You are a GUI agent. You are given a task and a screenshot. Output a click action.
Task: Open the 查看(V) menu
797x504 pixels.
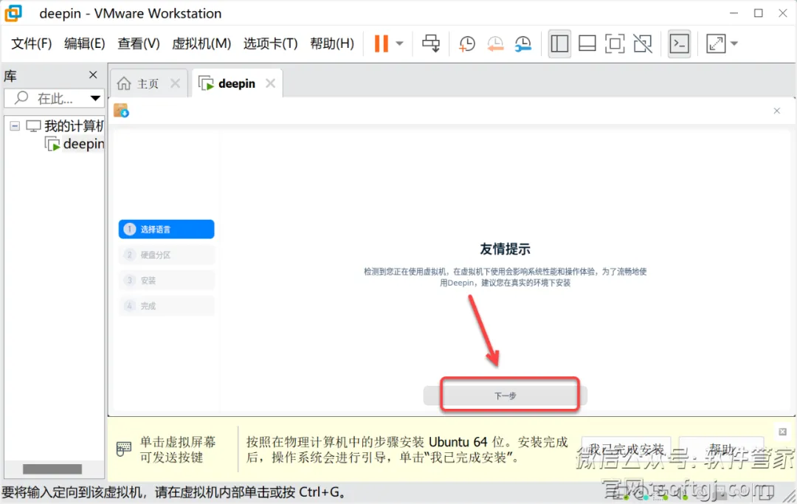(x=138, y=44)
